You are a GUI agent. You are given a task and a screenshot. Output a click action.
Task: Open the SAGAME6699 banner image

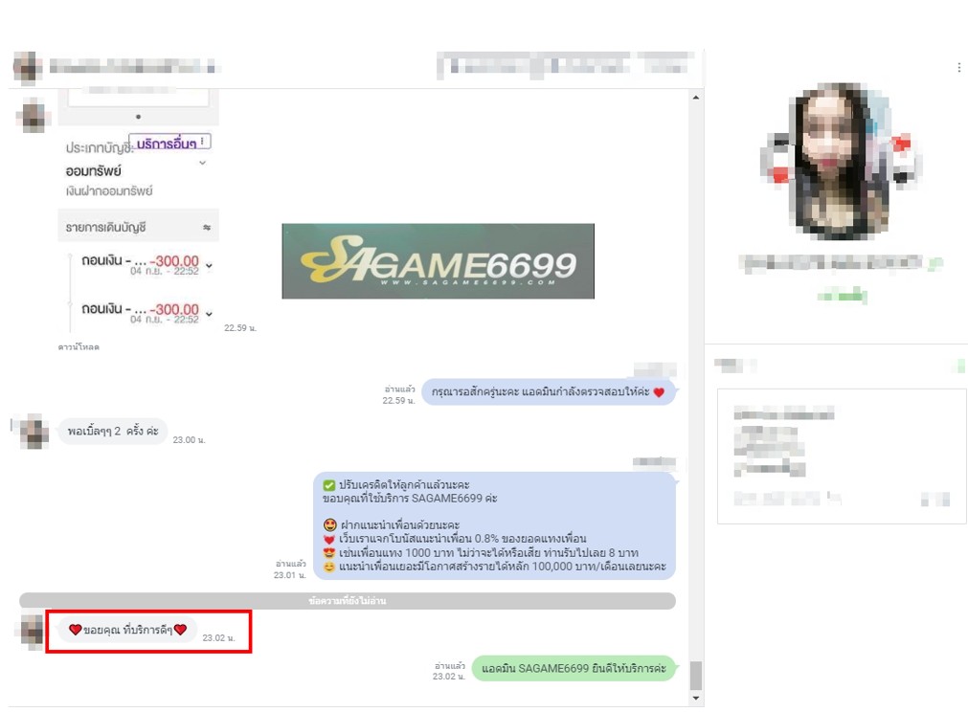click(x=438, y=261)
